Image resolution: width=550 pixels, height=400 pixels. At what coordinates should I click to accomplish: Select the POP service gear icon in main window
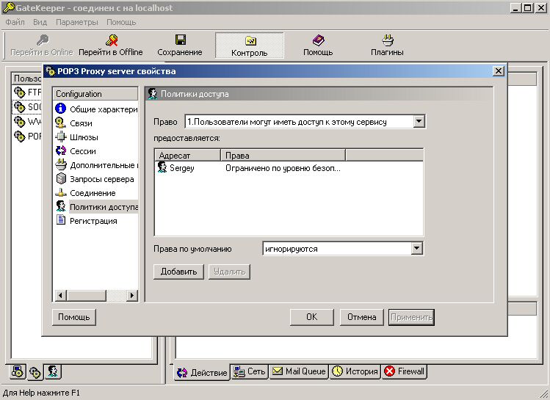point(19,136)
